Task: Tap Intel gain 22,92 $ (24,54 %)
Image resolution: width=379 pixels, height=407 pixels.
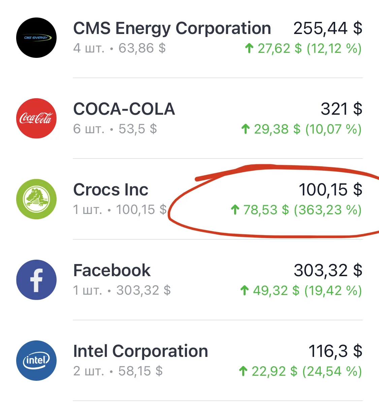Action: (300, 371)
